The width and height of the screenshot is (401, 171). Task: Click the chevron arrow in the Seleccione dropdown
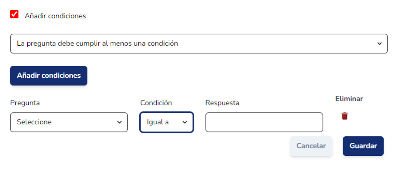coord(119,122)
